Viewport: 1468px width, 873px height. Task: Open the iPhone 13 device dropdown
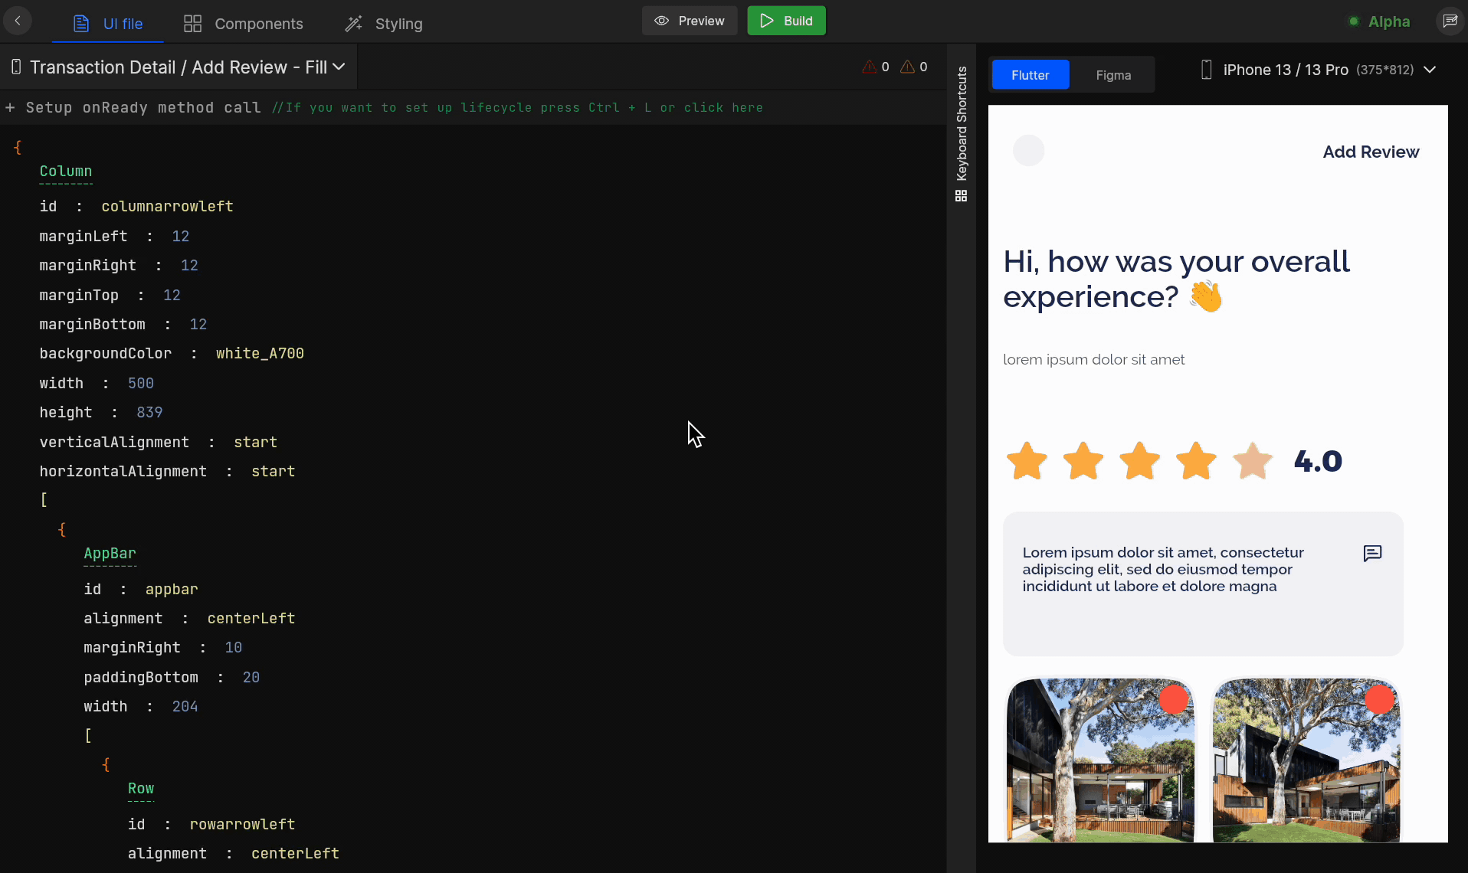(1317, 70)
